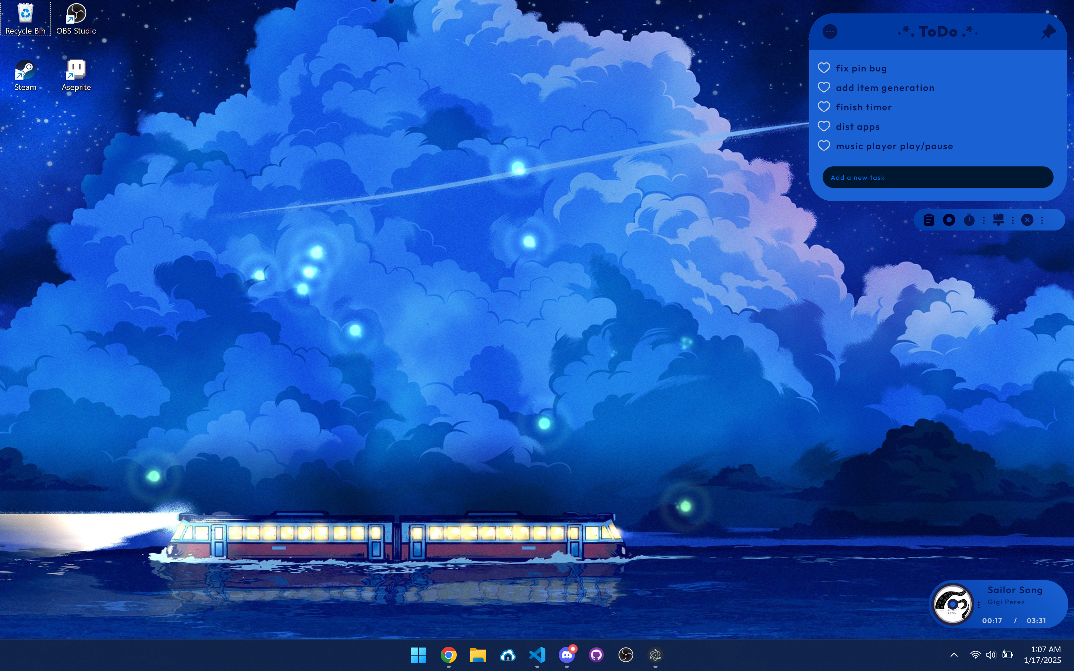Select the Steam desktop shortcut
The height and width of the screenshot is (671, 1074).
(x=25, y=75)
